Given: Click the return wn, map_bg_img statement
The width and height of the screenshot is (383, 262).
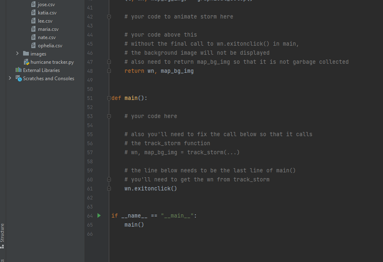Looking at the screenshot, I should [159, 71].
